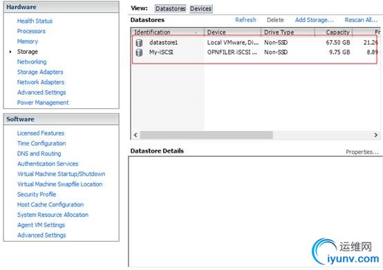
Task: Select Storage in Hardware list
Action: tap(28, 52)
